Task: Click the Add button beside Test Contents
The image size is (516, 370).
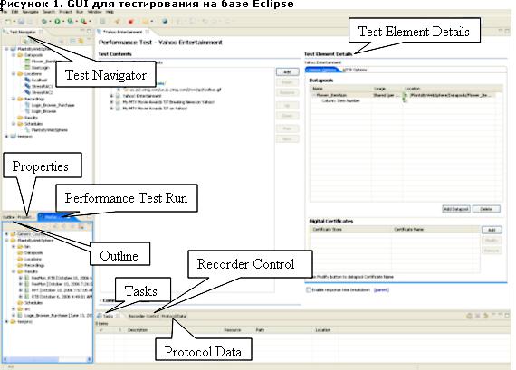Action: pyautogui.click(x=287, y=71)
